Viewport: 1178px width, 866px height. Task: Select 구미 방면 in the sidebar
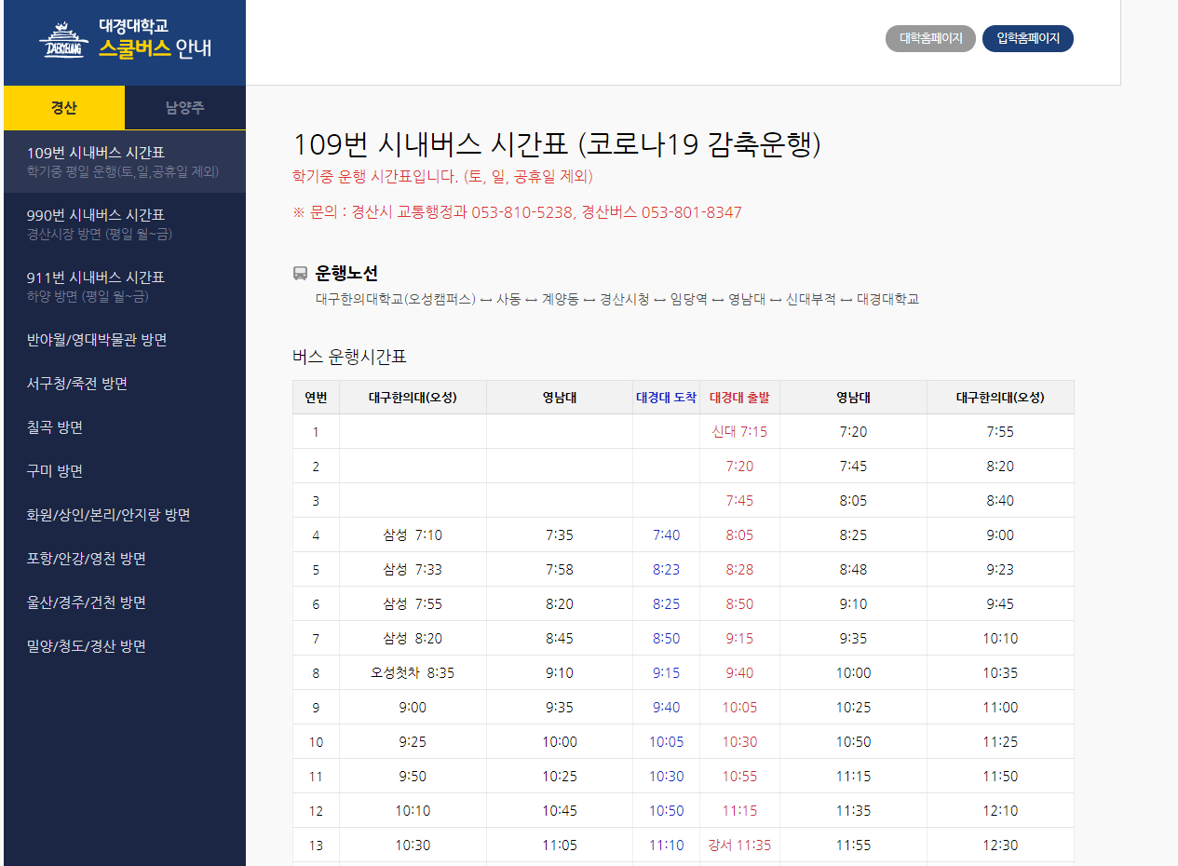[x=55, y=471]
